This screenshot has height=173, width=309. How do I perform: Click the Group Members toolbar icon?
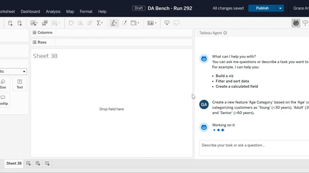124,23
